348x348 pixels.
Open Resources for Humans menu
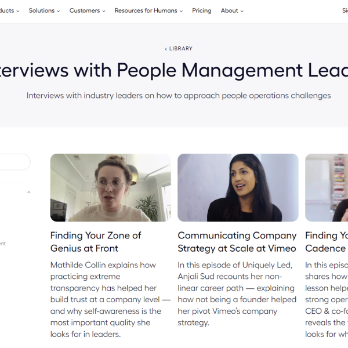tap(148, 10)
